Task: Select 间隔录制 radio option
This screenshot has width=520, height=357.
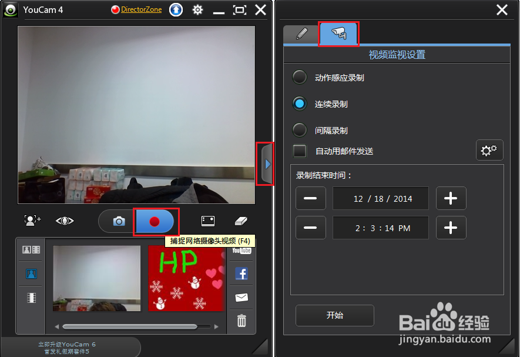Action: pyautogui.click(x=300, y=130)
